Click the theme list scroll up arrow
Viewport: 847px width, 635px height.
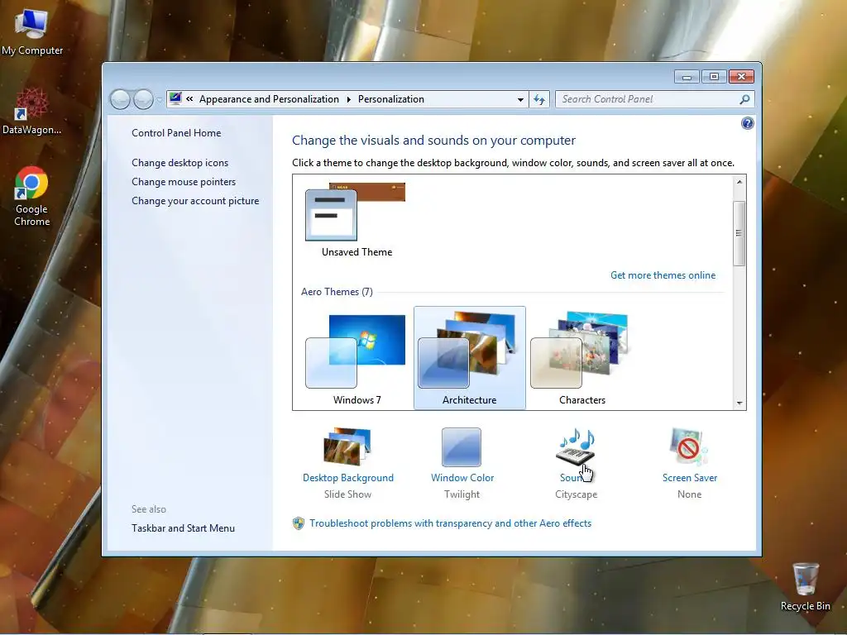(x=739, y=182)
